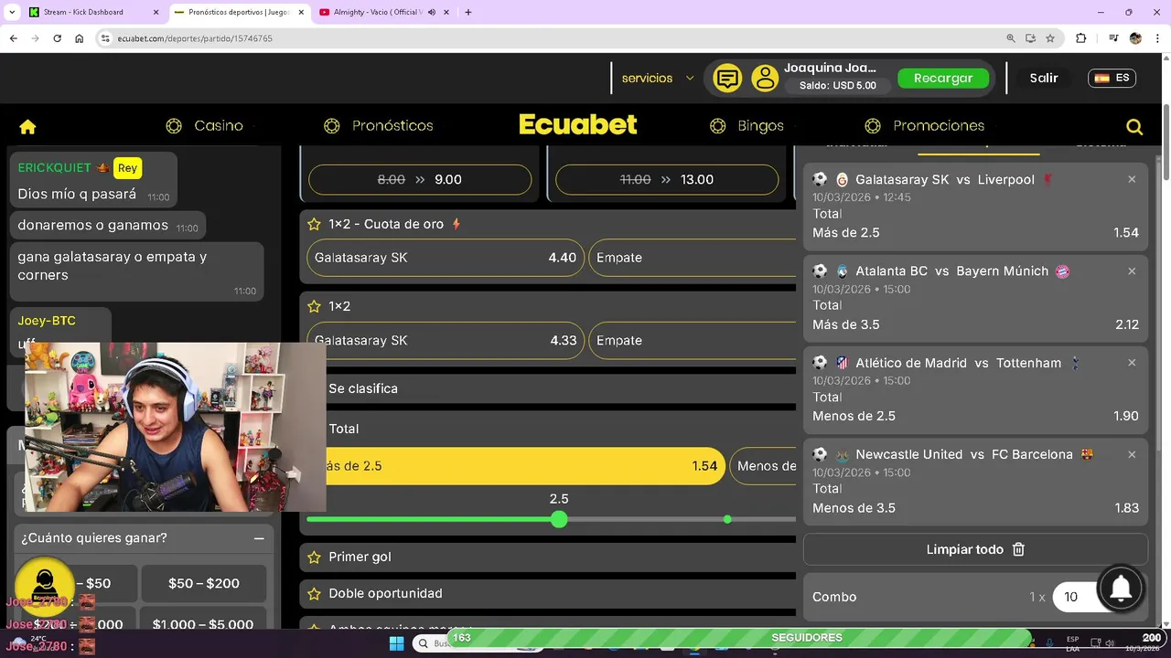
Task: Choose the $1.000 – $5.000 win range
Action: [204, 624]
